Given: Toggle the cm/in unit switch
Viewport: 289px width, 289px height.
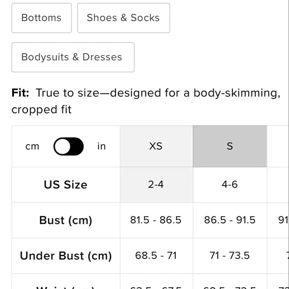Looking at the screenshot, I should [68, 146].
